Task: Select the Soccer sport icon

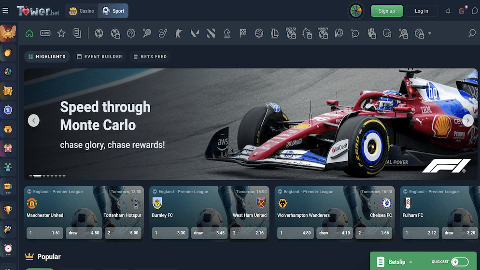Action: 99,33
